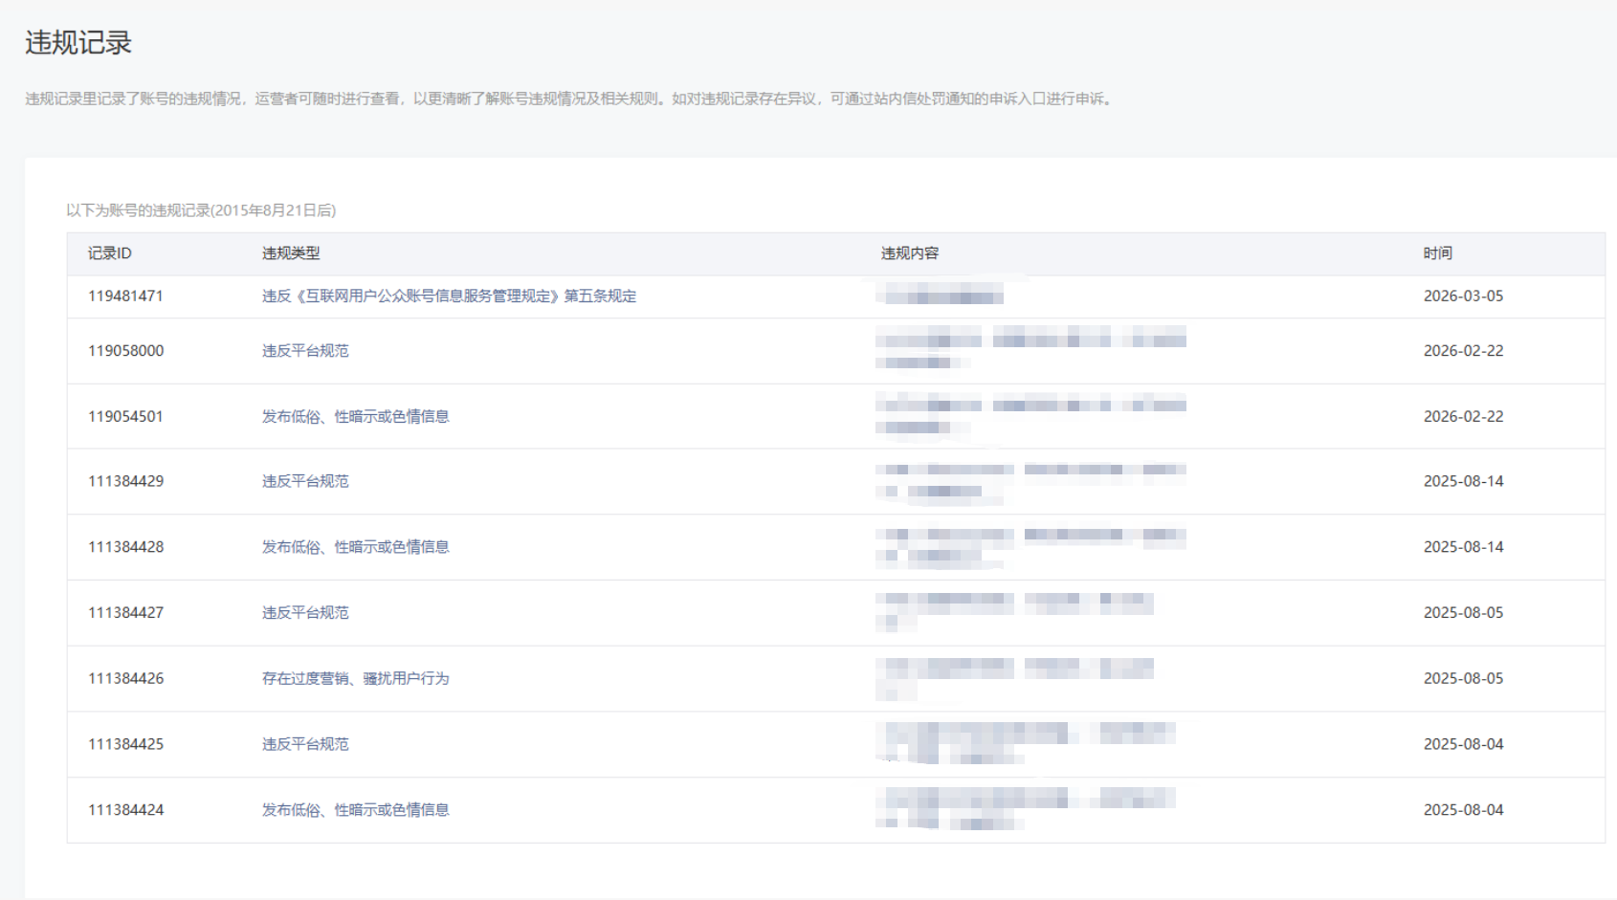This screenshot has width=1617, height=900.
Task: Click the 2026-03-05 date cell
Action: point(1463,296)
